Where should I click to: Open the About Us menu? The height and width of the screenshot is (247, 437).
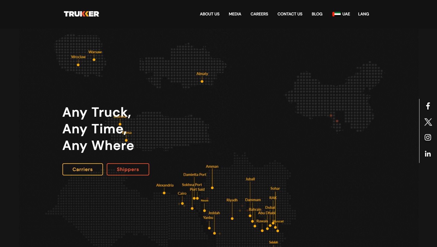tap(209, 14)
